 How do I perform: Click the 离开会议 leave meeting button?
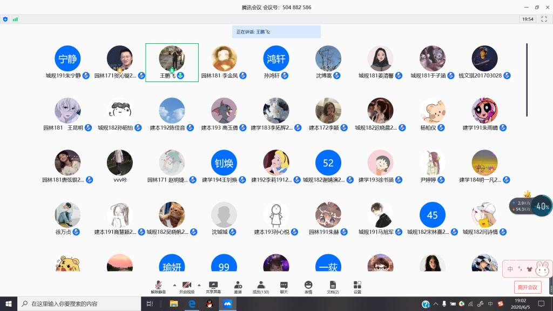click(x=527, y=287)
